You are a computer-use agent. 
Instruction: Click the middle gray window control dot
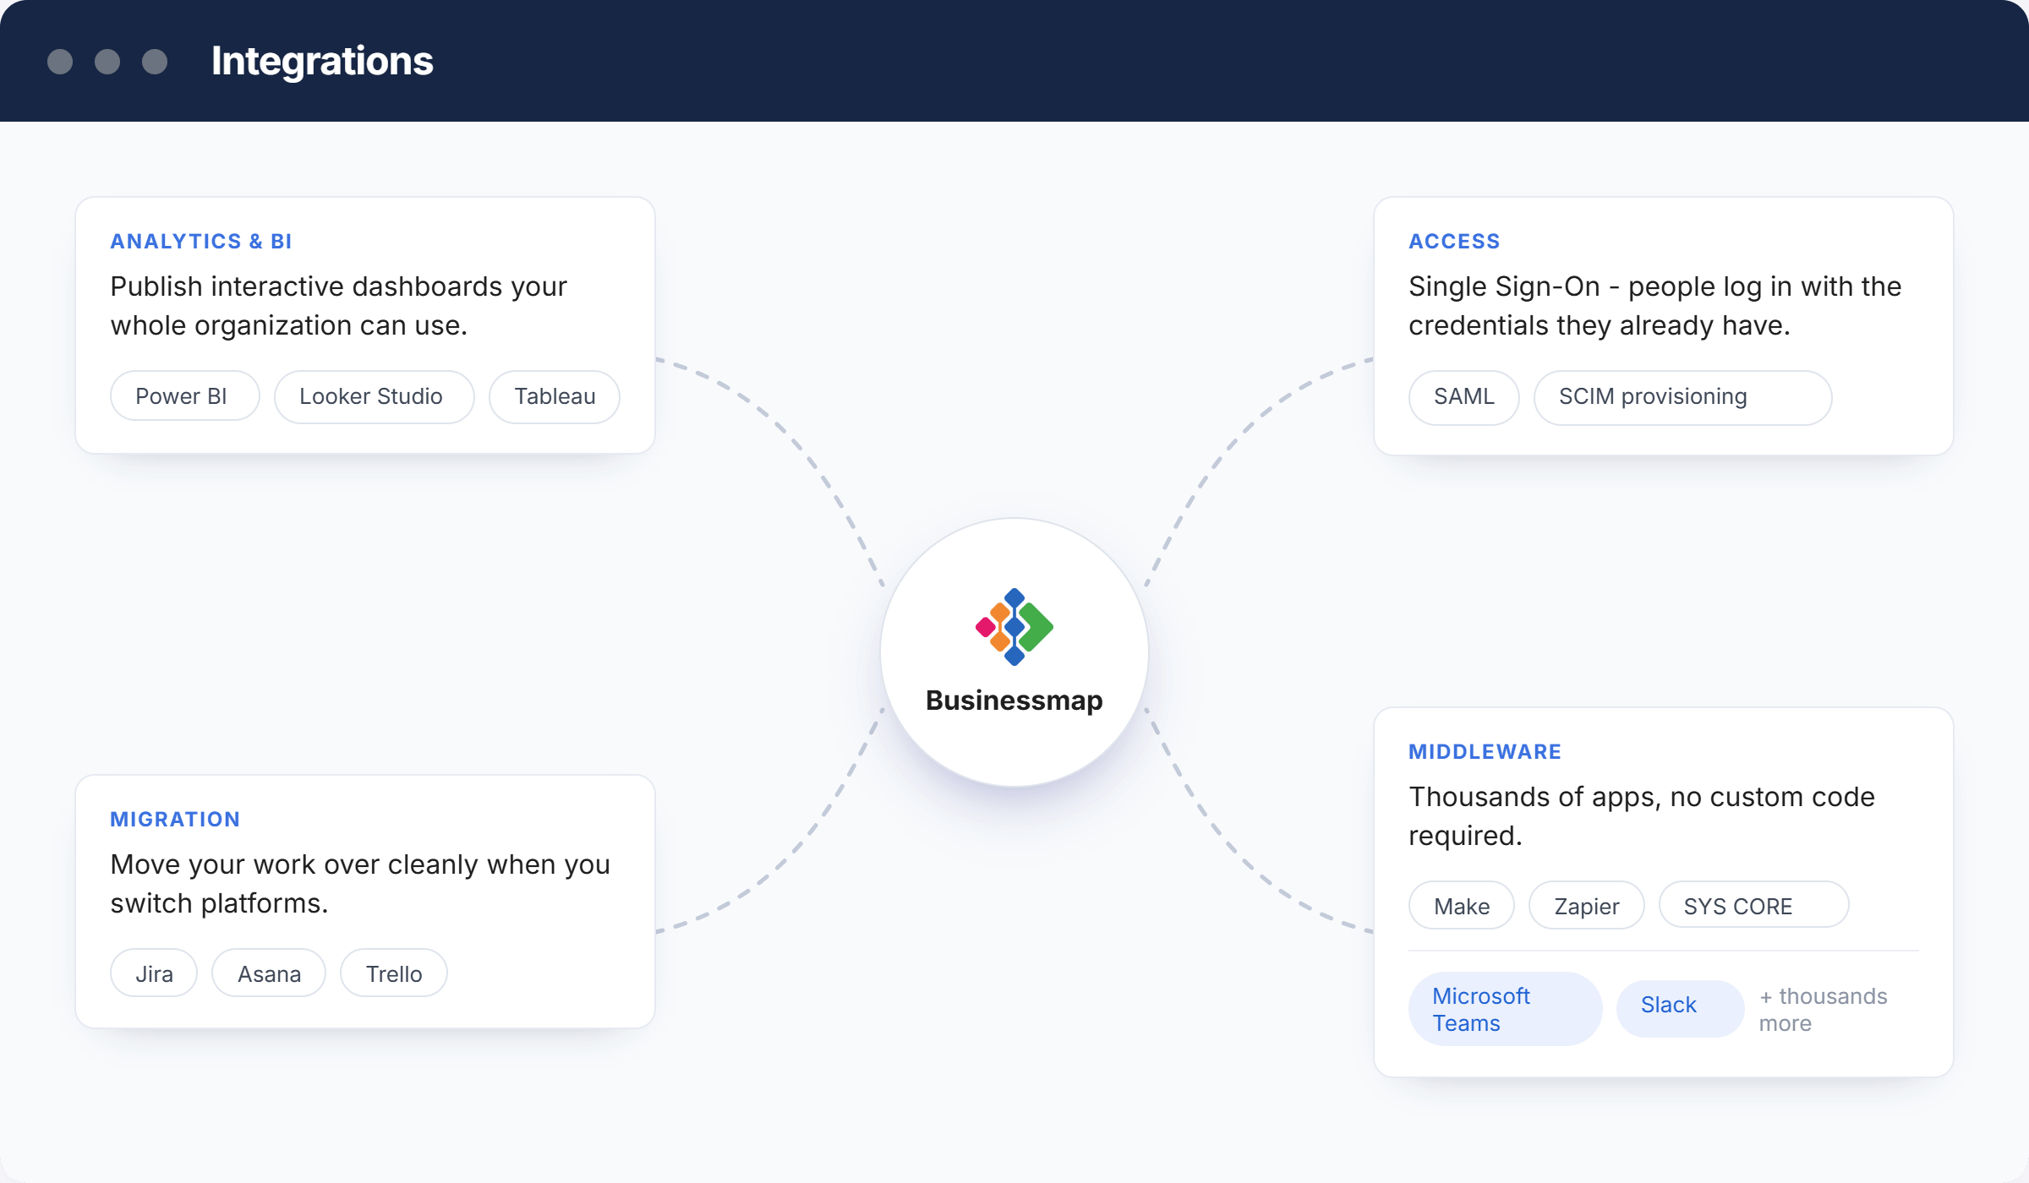[107, 62]
